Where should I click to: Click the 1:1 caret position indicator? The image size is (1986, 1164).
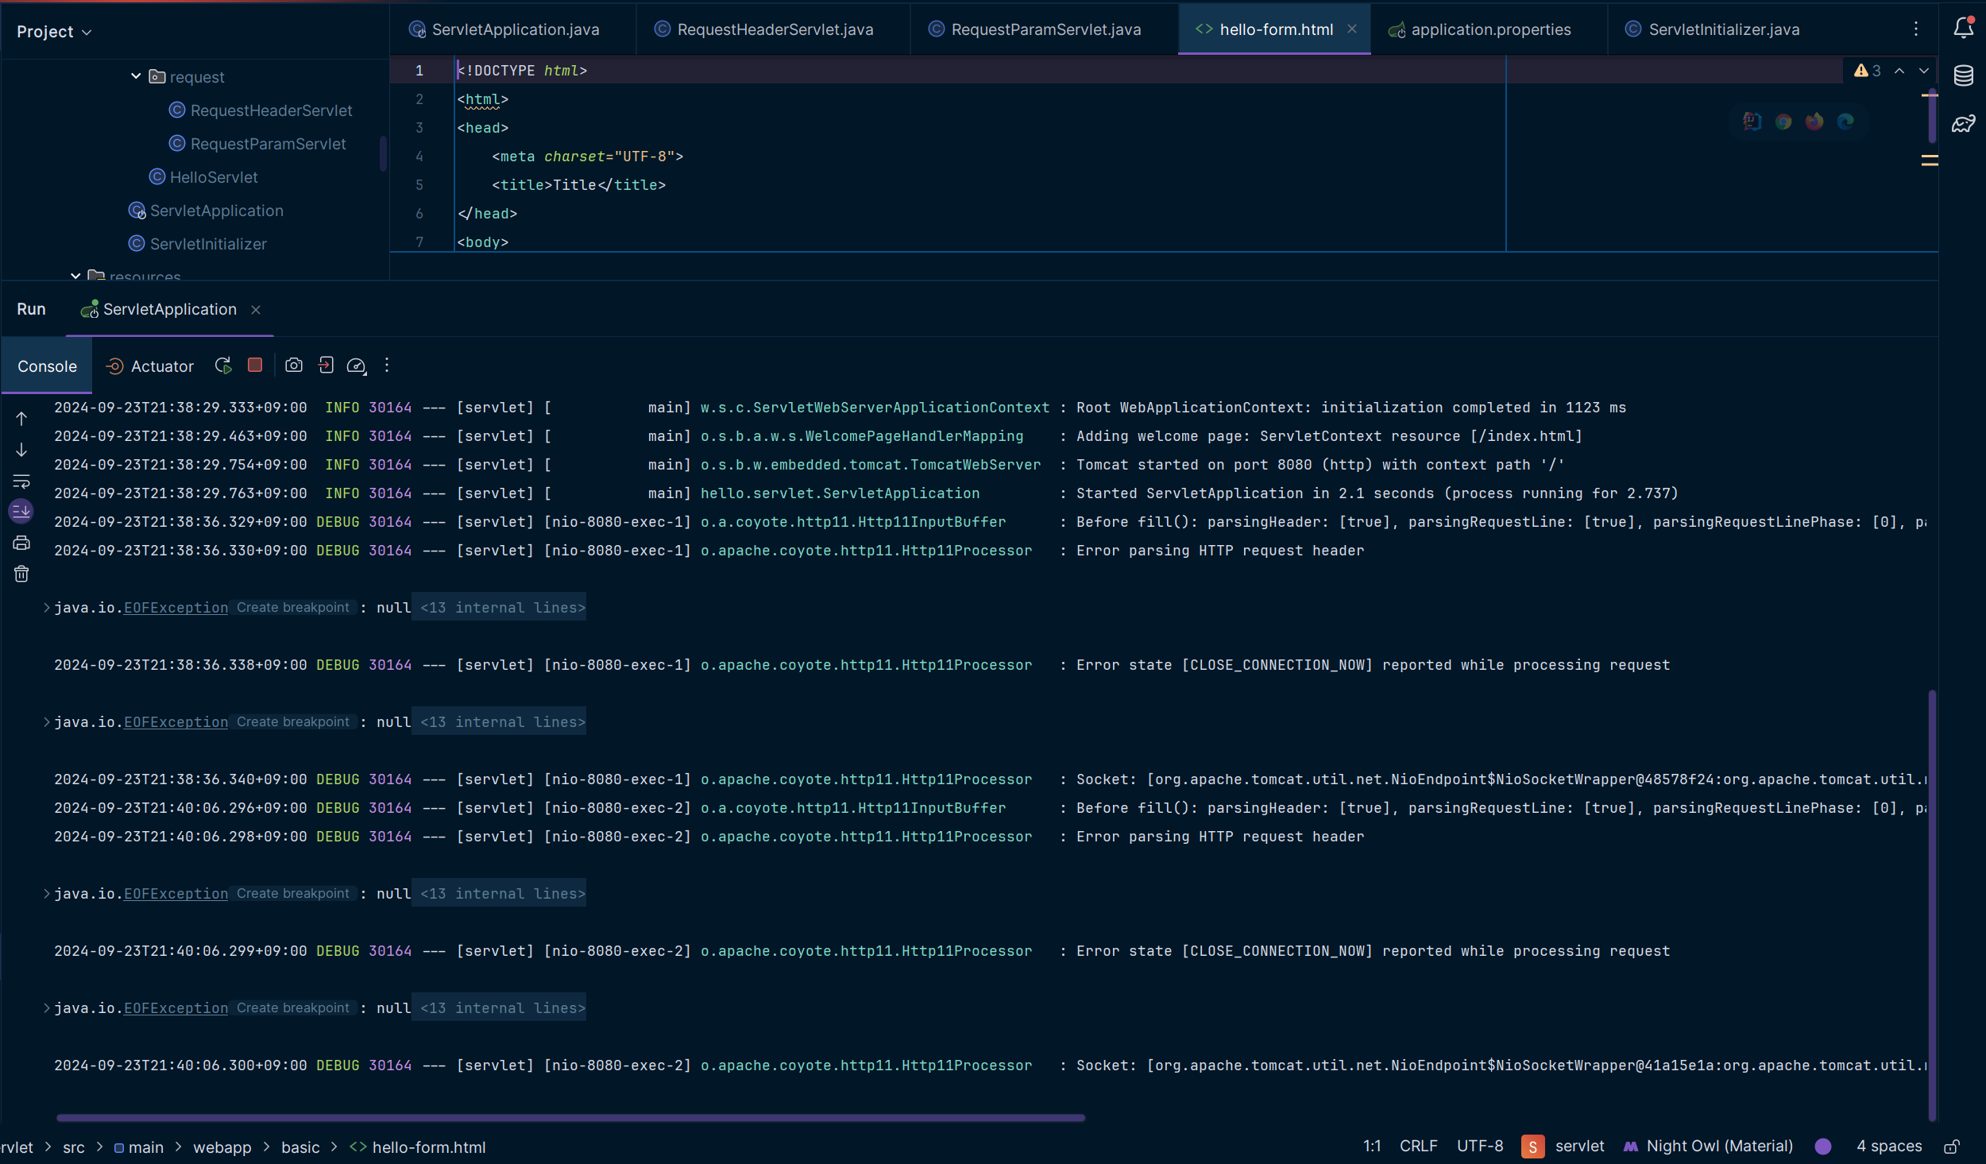[1372, 1146]
